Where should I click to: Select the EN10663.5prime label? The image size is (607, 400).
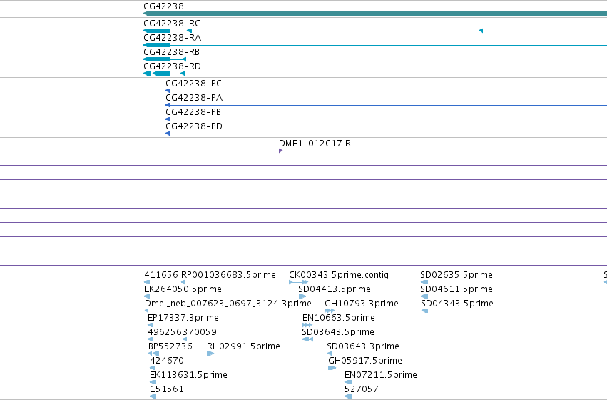click(339, 318)
